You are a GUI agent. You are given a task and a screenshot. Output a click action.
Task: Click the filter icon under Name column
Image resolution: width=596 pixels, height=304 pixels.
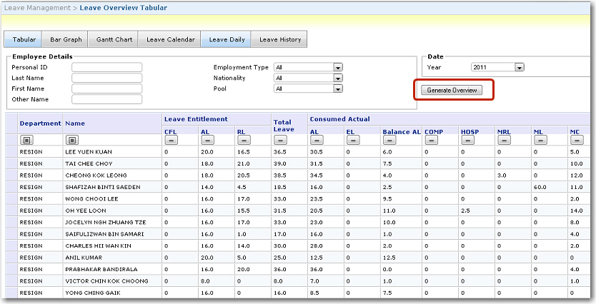72,141
